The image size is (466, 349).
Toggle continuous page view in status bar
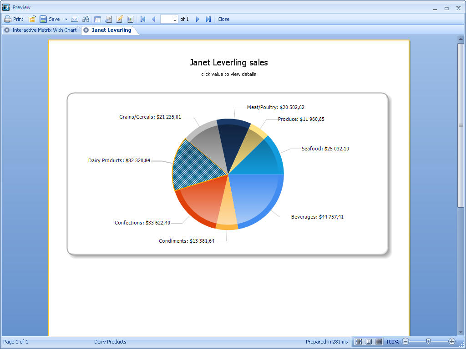click(x=379, y=341)
